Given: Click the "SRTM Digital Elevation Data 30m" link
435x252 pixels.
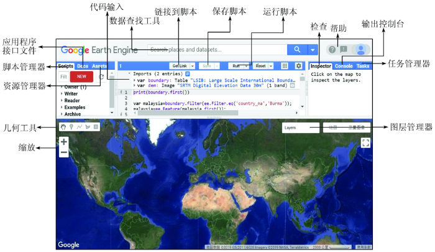Looking at the screenshot, I should [221, 86].
